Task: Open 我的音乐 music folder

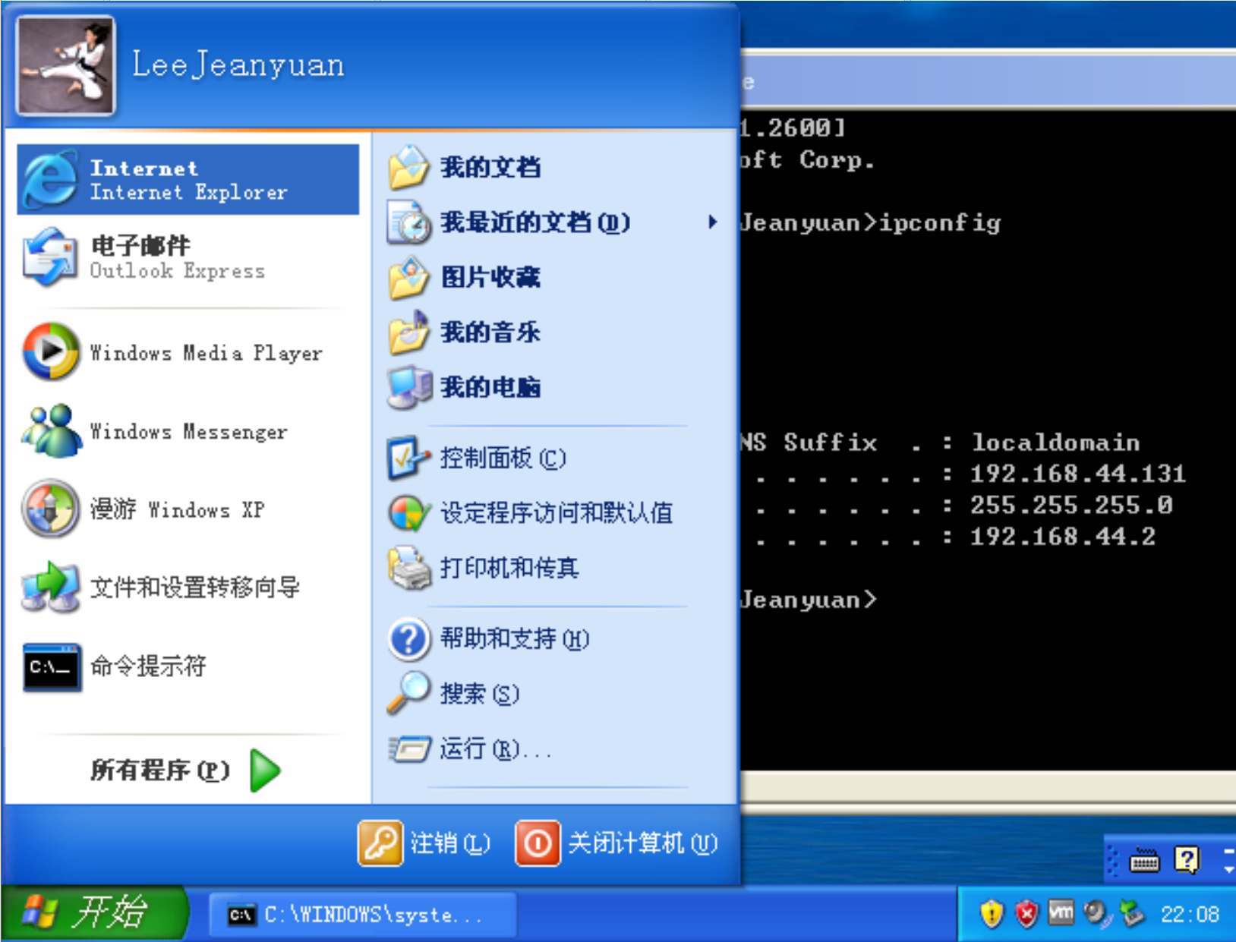Action: click(x=489, y=332)
